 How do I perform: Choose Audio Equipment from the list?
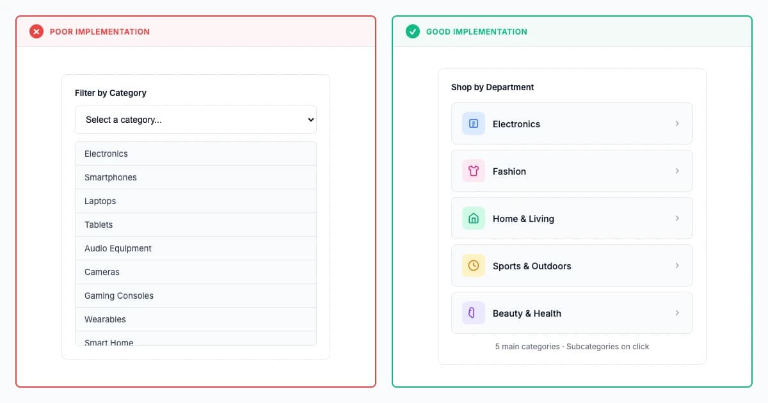(x=196, y=248)
